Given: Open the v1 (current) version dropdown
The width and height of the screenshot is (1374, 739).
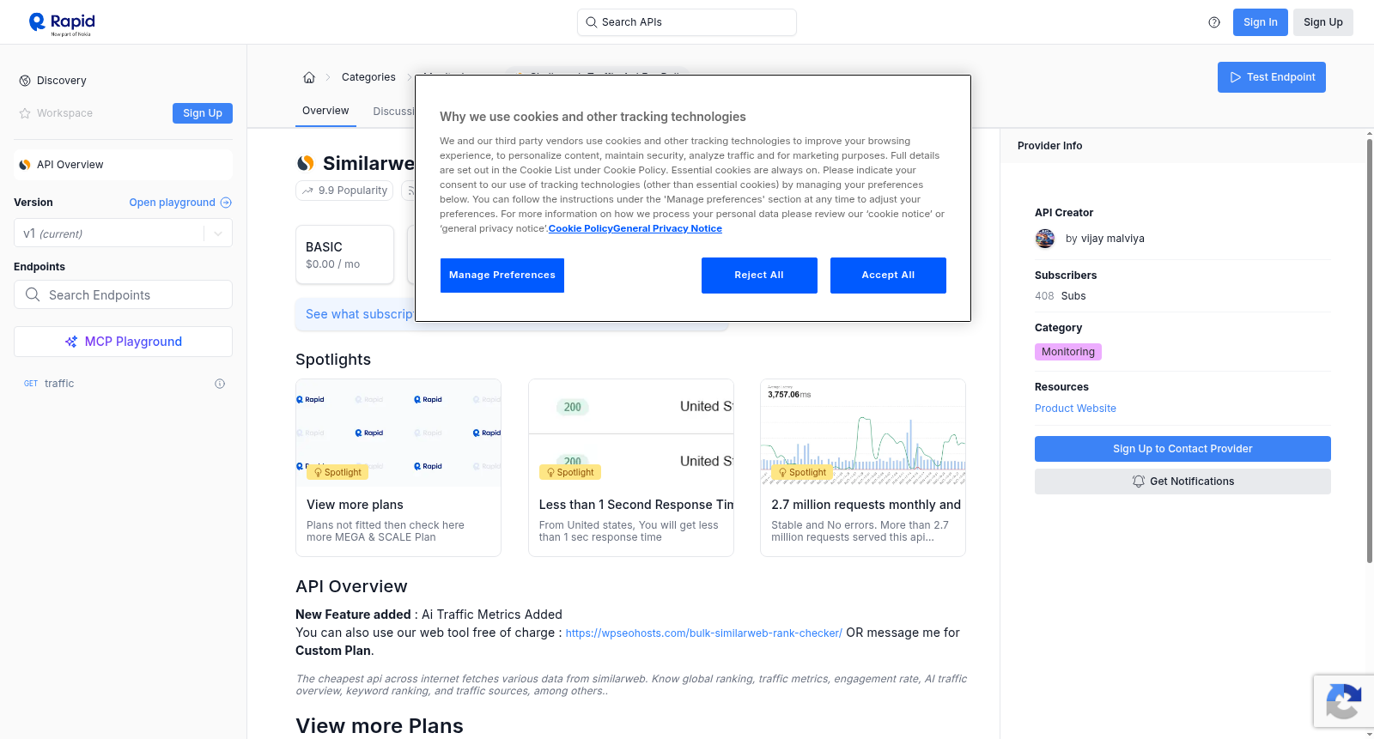Looking at the screenshot, I should 123,233.
